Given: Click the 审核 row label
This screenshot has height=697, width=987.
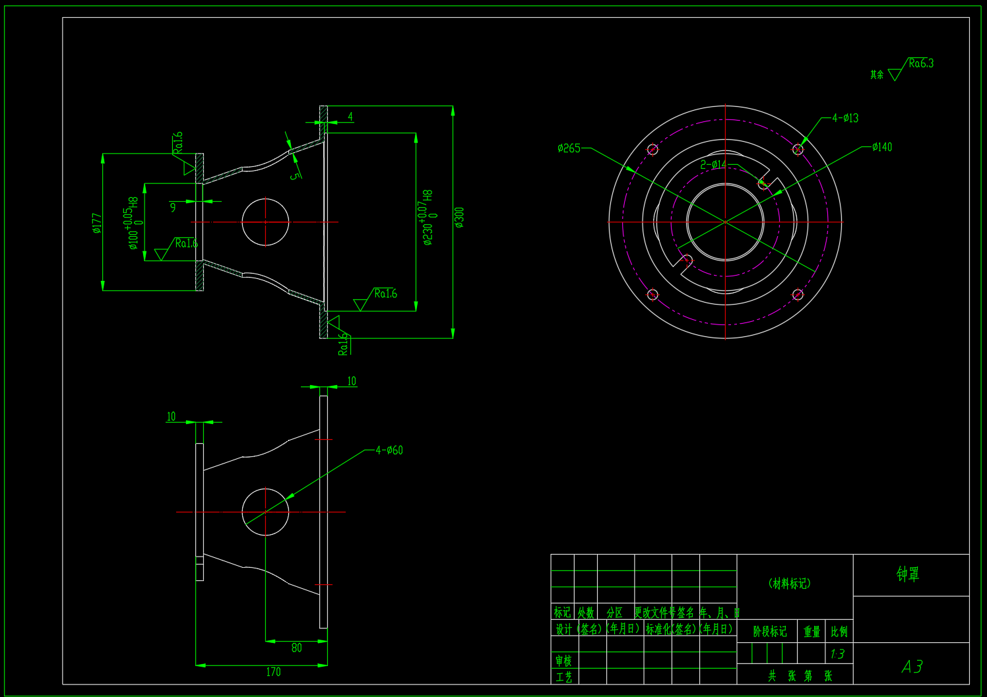Looking at the screenshot, I should click(563, 661).
